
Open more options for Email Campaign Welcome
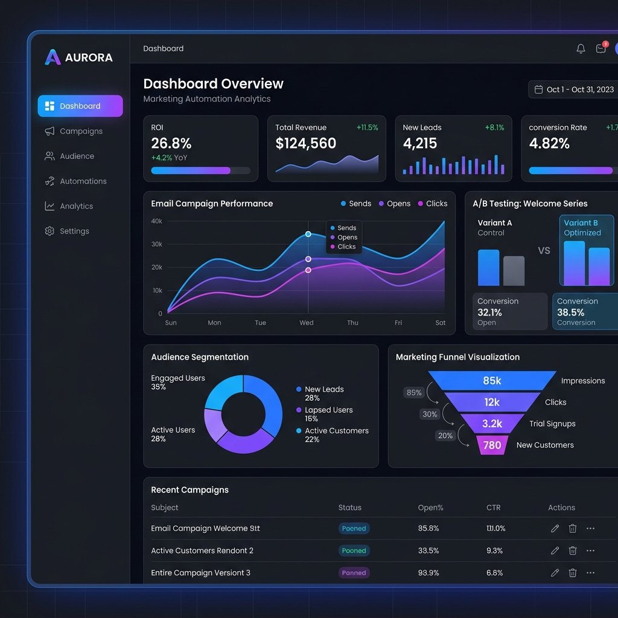[590, 529]
